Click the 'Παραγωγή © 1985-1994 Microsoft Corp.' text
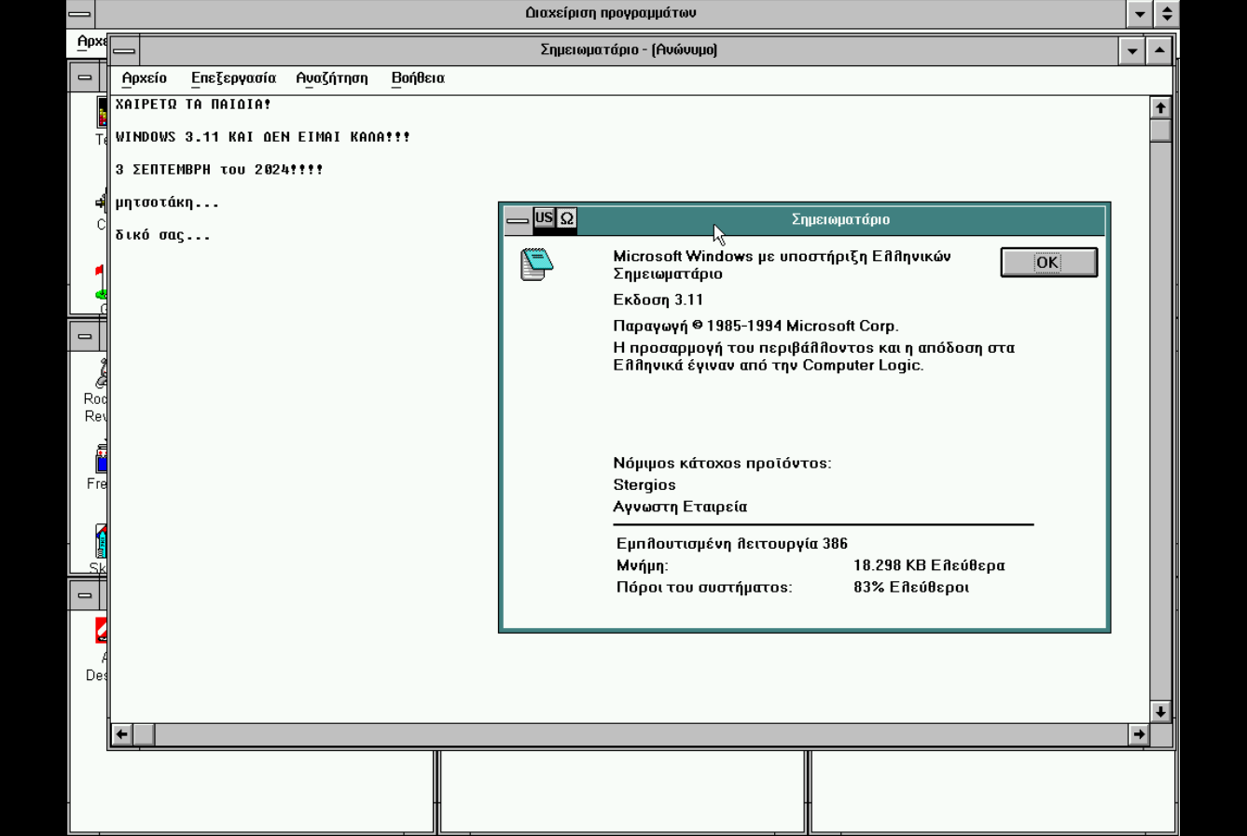 tap(755, 326)
